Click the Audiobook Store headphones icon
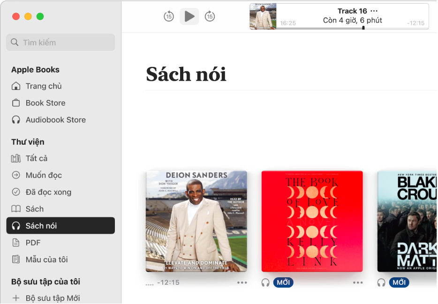Viewport: 438px width, 304px height. coord(16,119)
